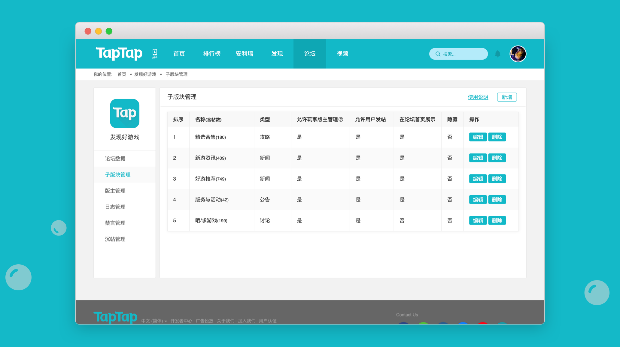Edit the 精选合集 sub-board row
This screenshot has height=347, width=620.
(478, 137)
